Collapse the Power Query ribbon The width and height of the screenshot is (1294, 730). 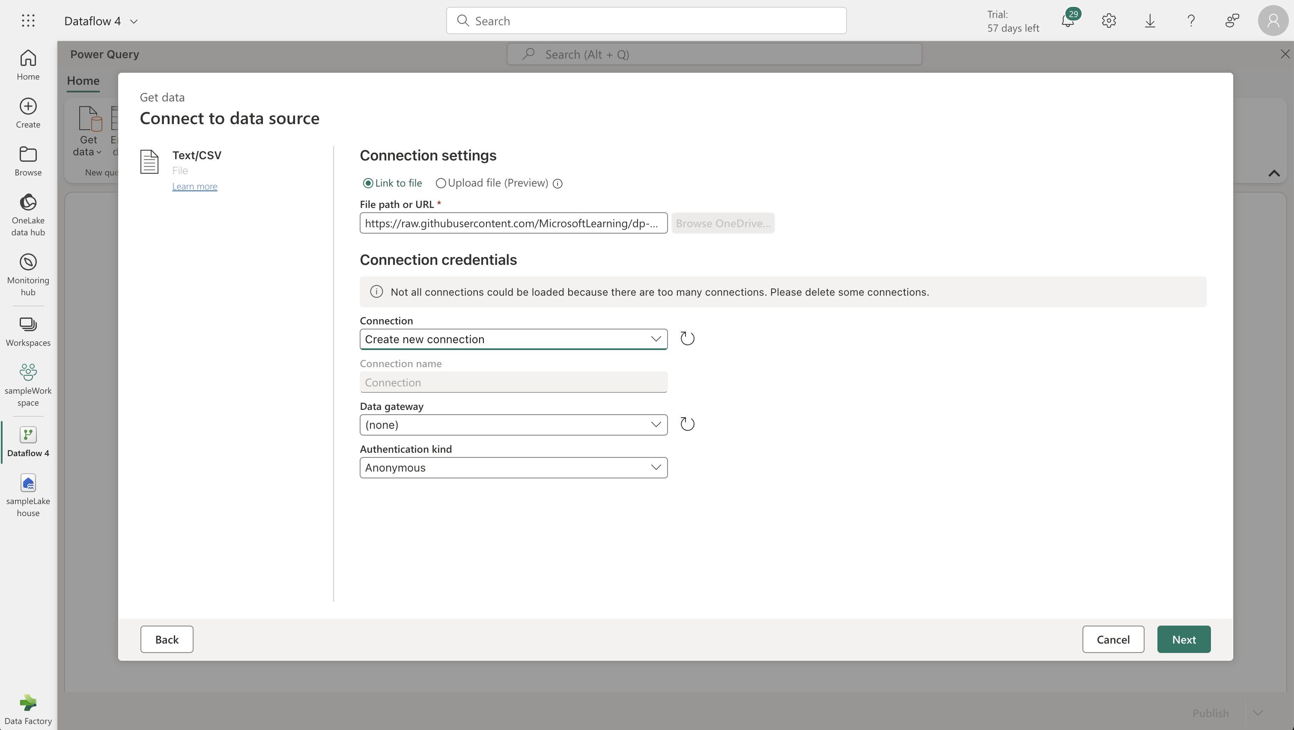1274,173
